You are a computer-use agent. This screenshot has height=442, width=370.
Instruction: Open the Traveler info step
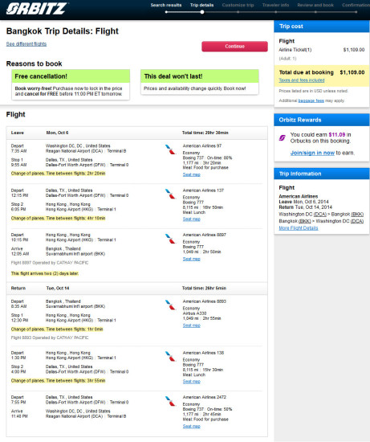(275, 5)
